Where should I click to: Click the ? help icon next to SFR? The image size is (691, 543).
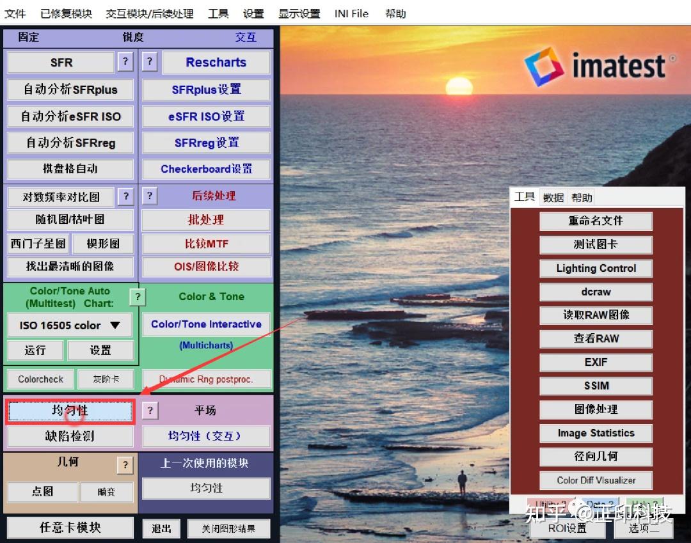pyautogui.click(x=125, y=62)
